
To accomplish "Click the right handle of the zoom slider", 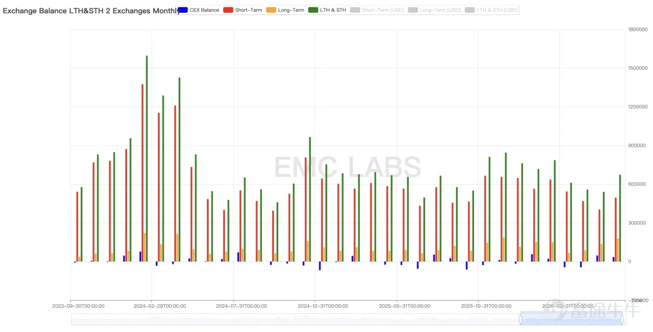I will 622,319.
